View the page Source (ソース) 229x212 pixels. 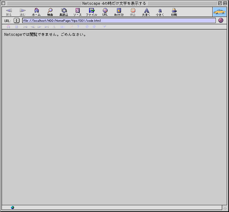(78, 12)
